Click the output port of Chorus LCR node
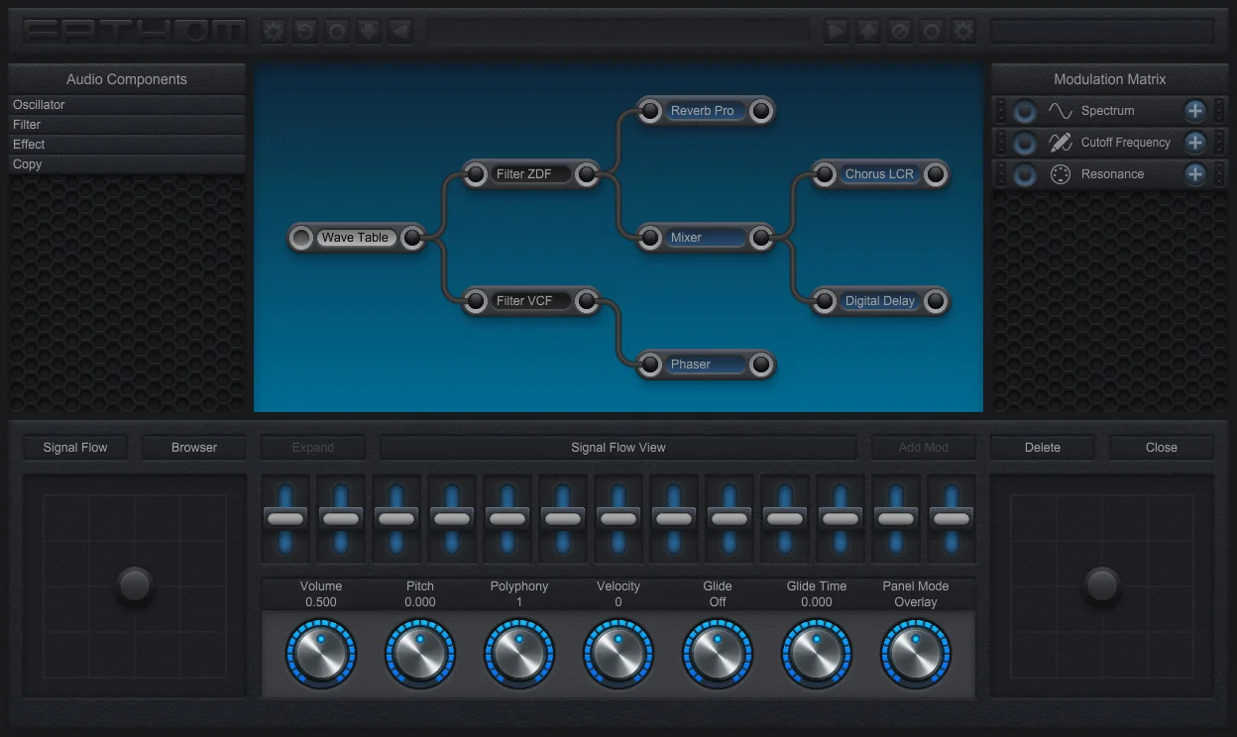Image resolution: width=1237 pixels, height=737 pixels. pyautogui.click(x=936, y=174)
